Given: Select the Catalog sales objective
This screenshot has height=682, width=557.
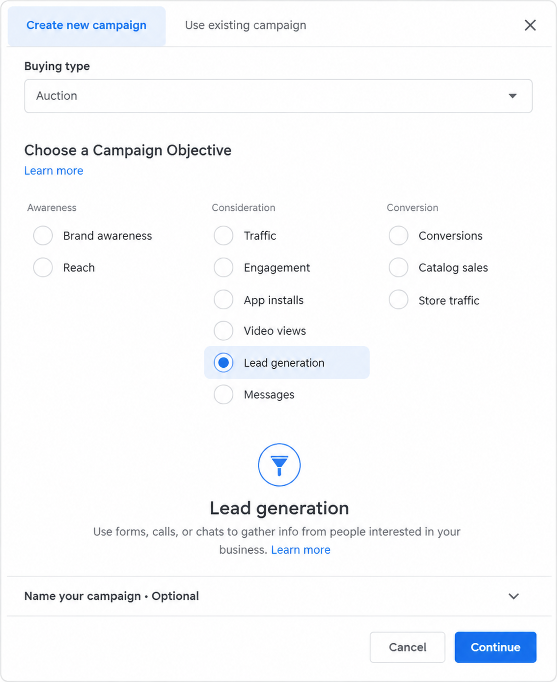Looking at the screenshot, I should [x=398, y=267].
